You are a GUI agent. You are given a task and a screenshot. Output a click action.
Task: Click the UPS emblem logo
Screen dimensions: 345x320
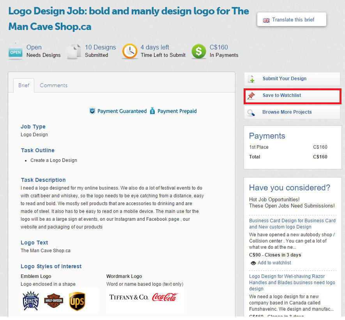click(77, 301)
